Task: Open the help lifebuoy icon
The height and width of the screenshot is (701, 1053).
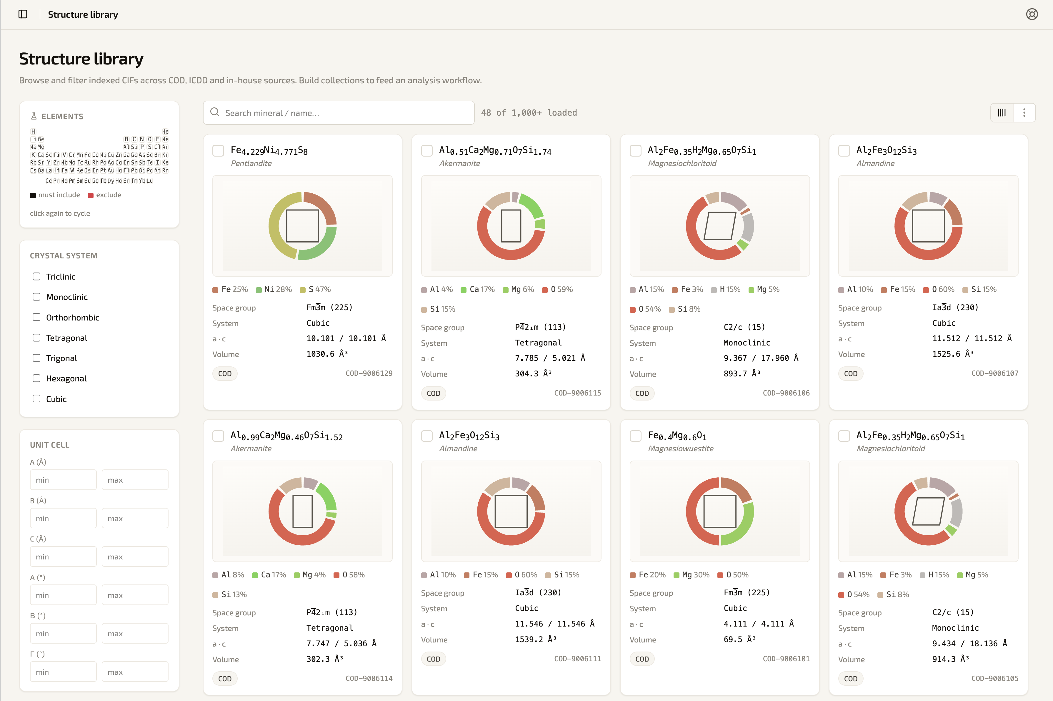Action: coord(1032,14)
